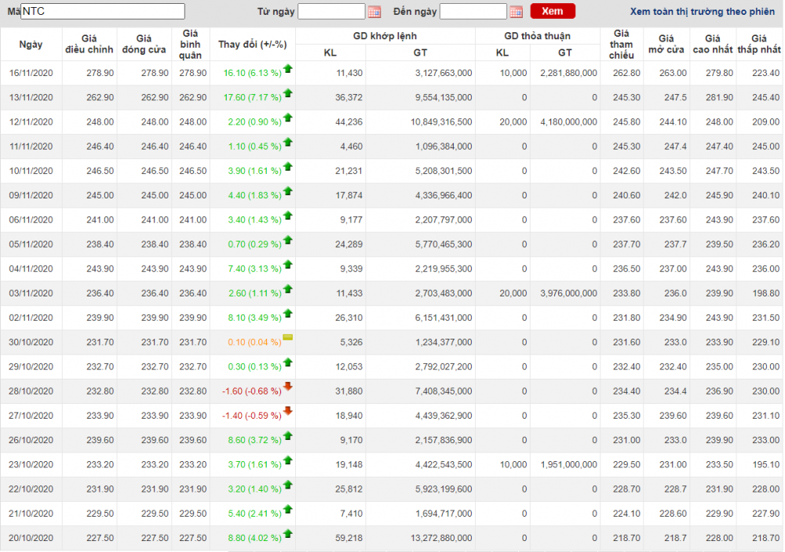Click change value -1.40 (-0.59 %)

click(252, 416)
